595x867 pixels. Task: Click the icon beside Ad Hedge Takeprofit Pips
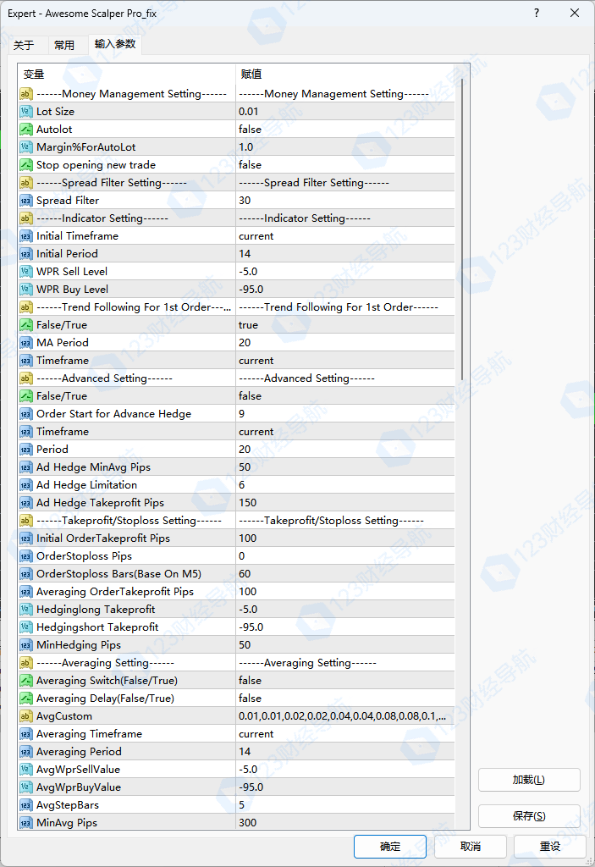26,503
